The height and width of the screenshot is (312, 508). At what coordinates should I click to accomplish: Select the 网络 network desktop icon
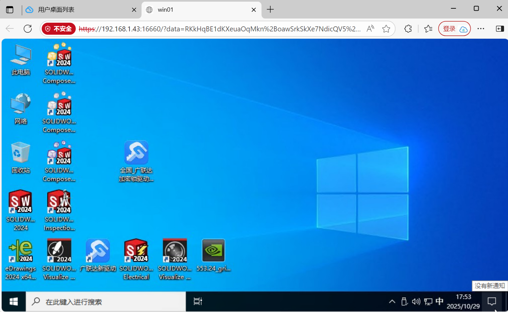pos(20,104)
